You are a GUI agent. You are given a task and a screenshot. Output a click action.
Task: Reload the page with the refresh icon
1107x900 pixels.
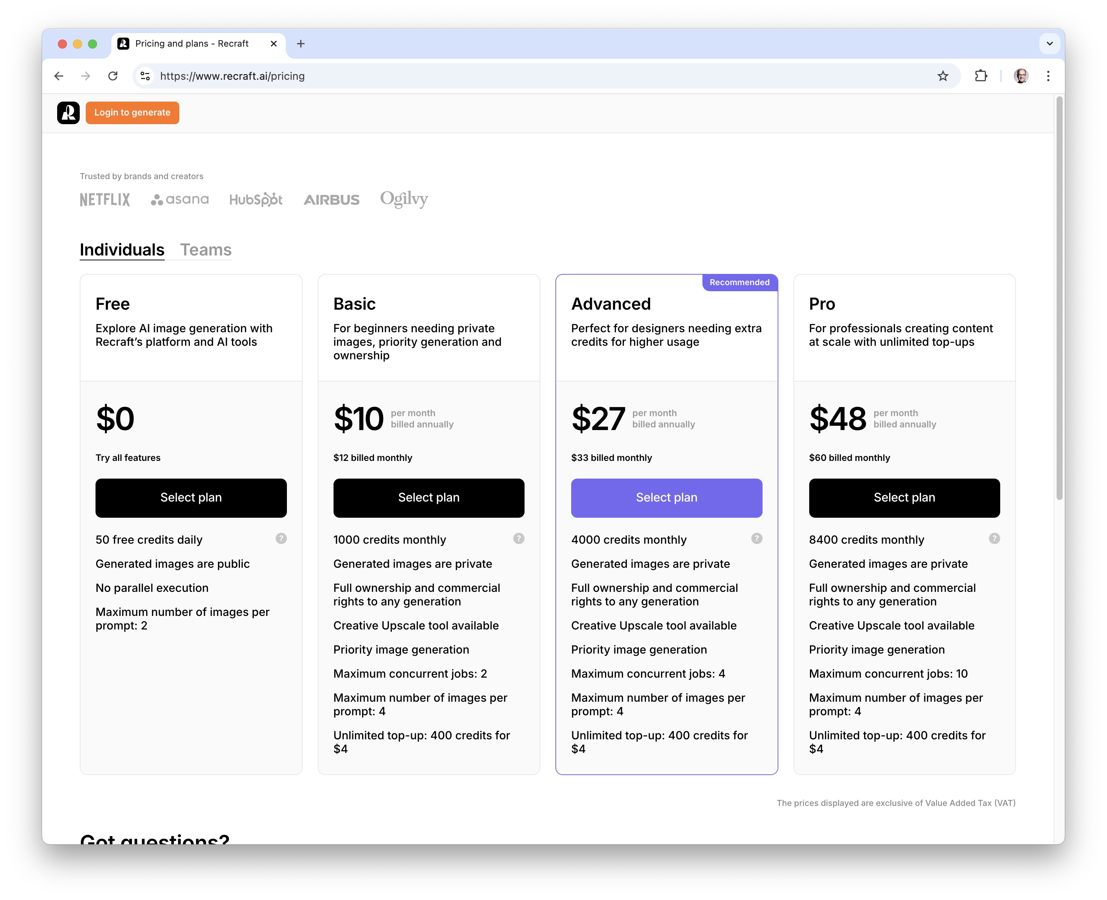click(x=112, y=76)
